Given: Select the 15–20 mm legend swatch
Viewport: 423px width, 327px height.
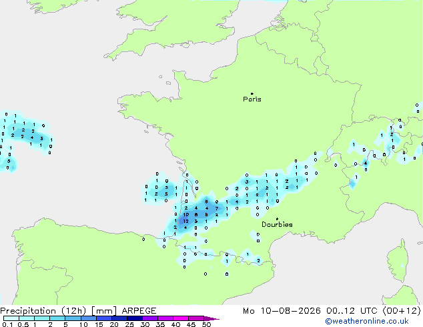Looking at the screenshot, I should (x=103, y=318).
